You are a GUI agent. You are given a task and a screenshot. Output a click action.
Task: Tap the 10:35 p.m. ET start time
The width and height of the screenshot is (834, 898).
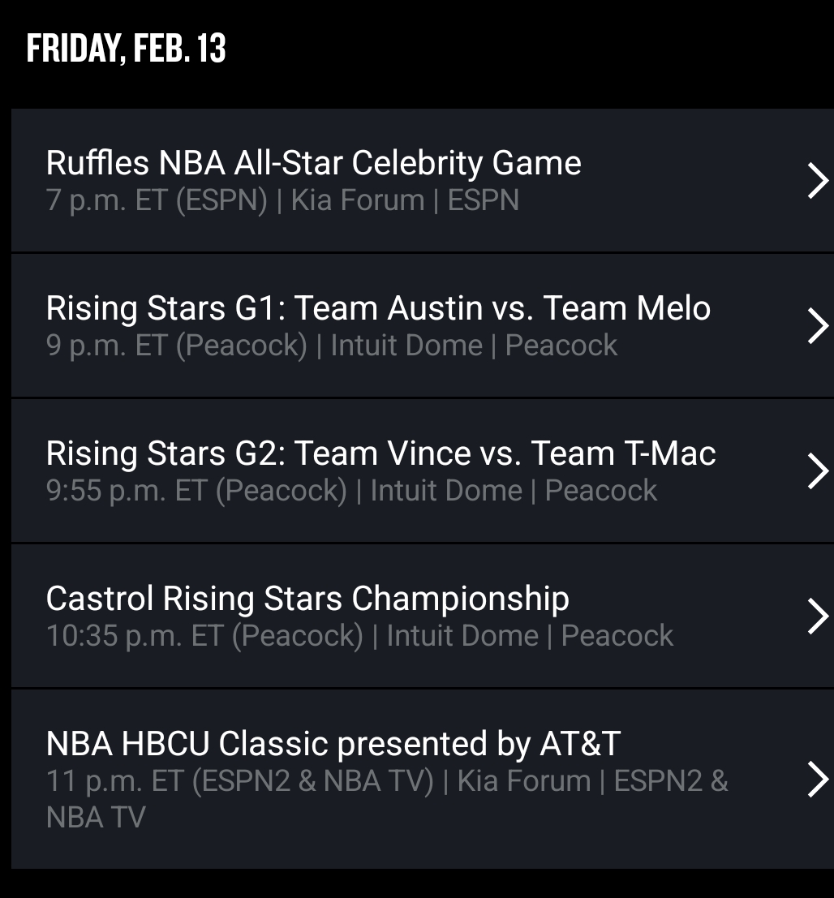coord(134,636)
